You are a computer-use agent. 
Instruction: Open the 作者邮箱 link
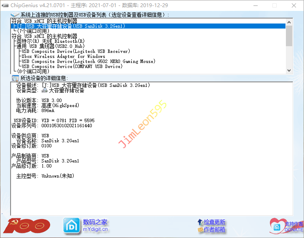click(214, 230)
